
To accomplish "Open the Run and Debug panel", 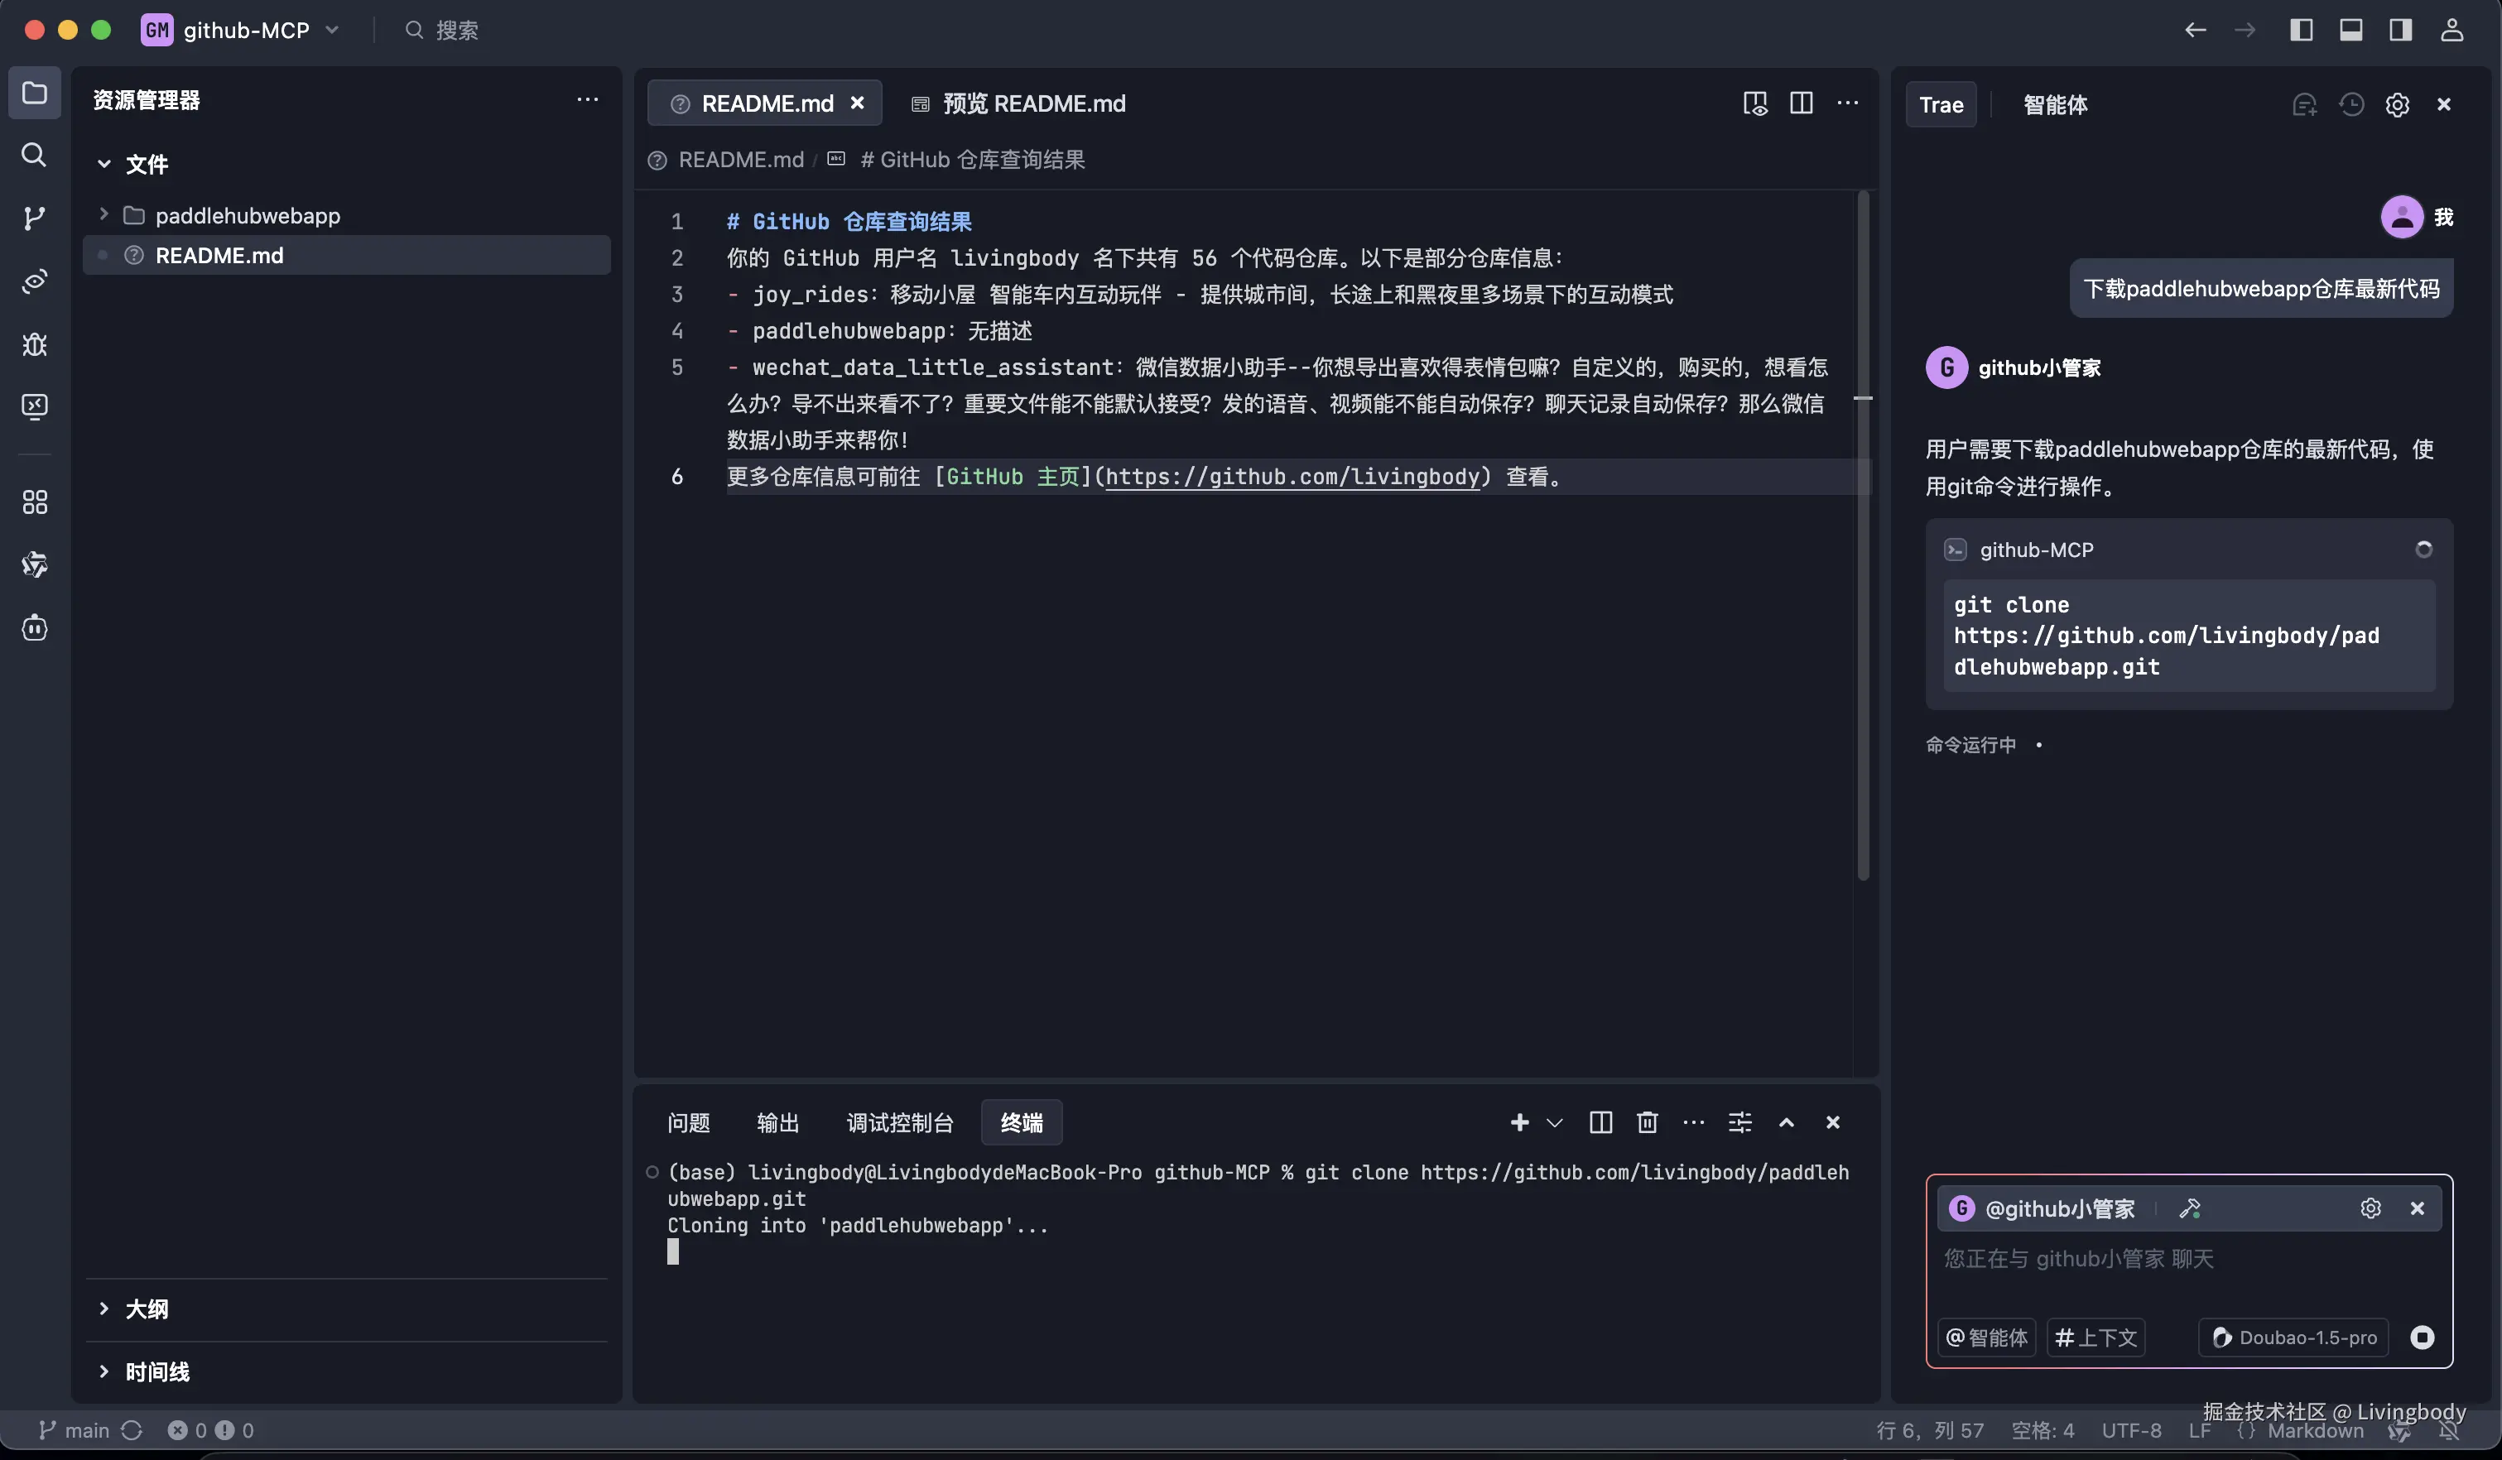I will [x=35, y=344].
